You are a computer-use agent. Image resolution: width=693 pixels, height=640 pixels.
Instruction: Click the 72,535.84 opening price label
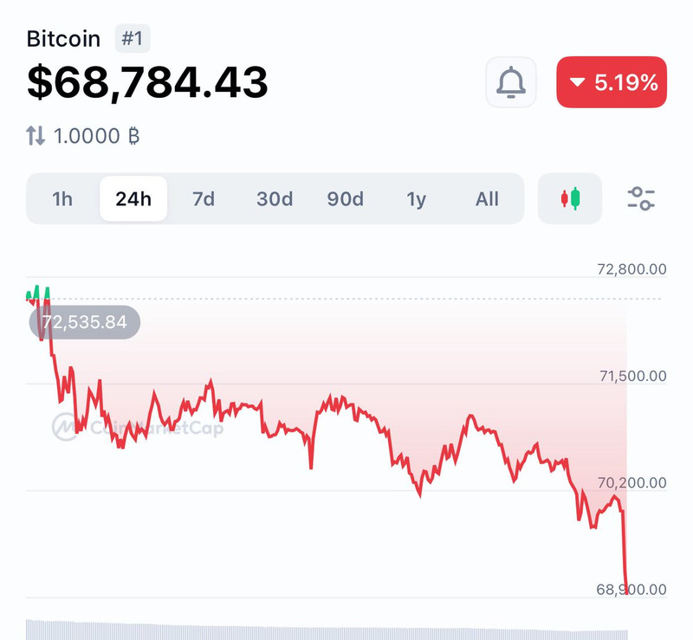coord(85,323)
